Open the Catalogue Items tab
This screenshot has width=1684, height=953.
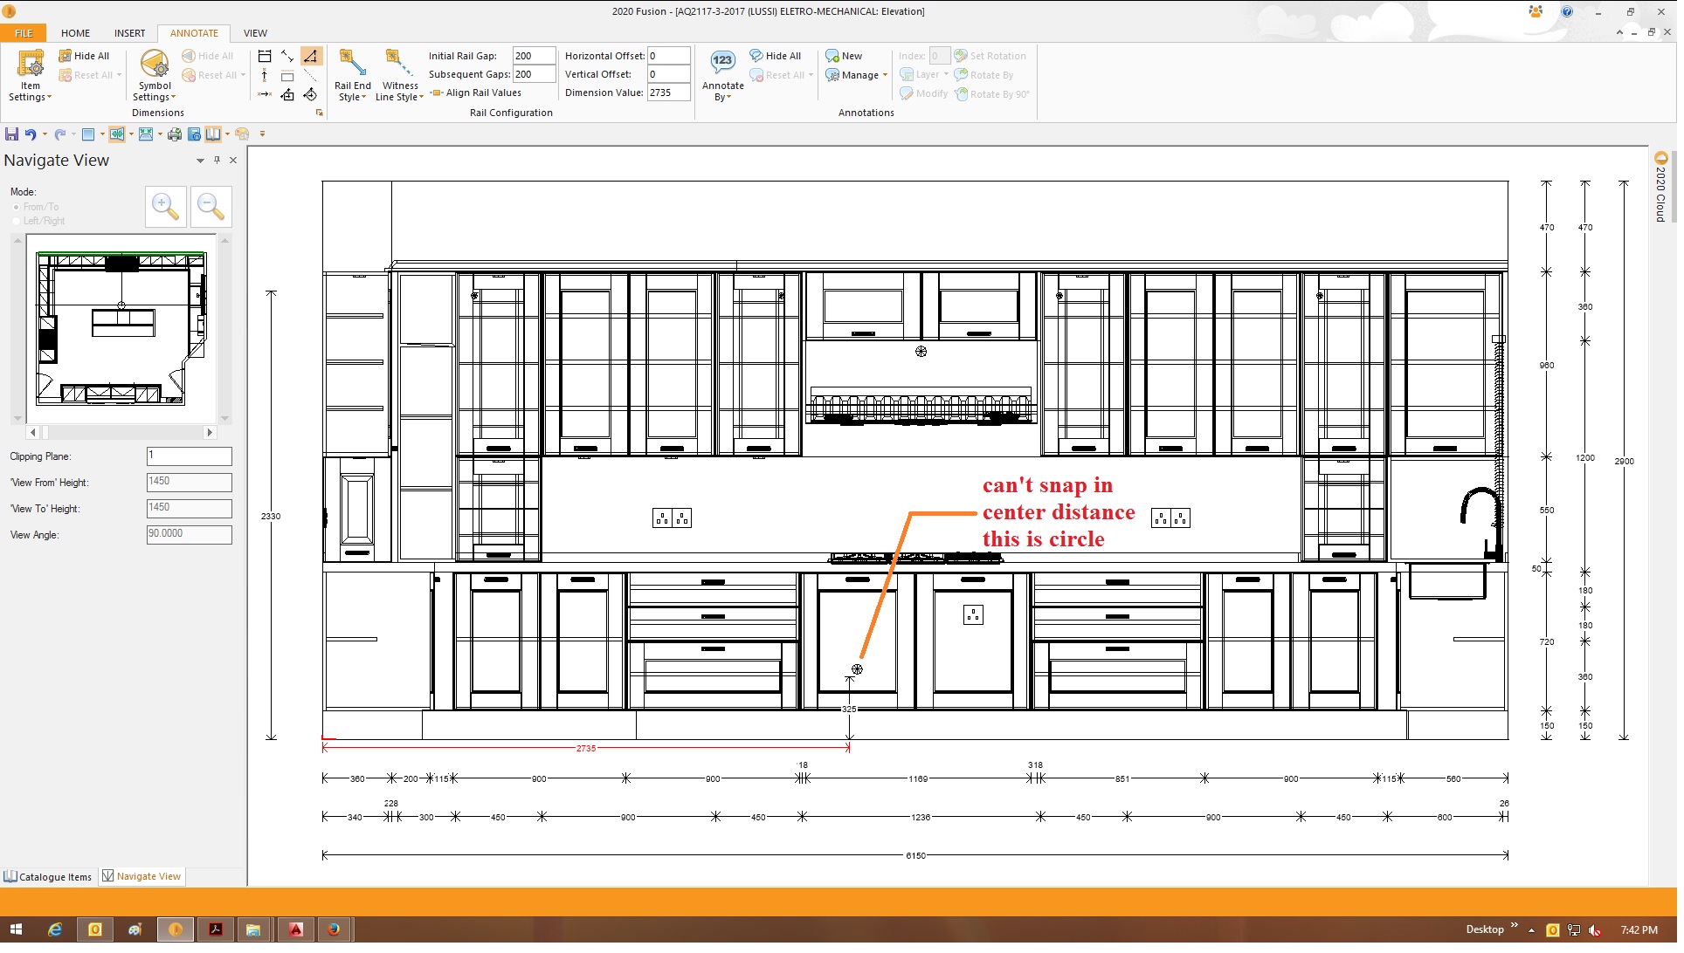coord(48,877)
